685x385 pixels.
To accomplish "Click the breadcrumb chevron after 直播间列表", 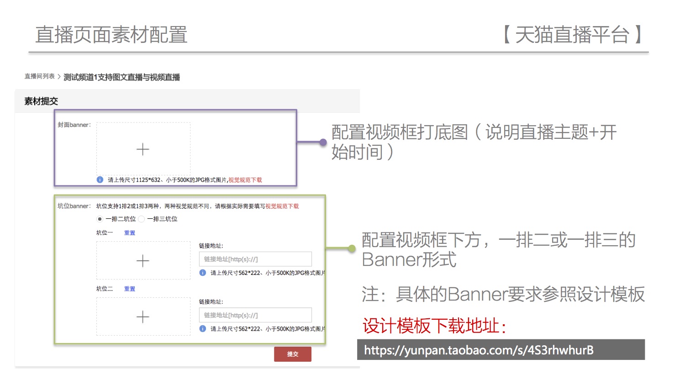I will point(59,76).
